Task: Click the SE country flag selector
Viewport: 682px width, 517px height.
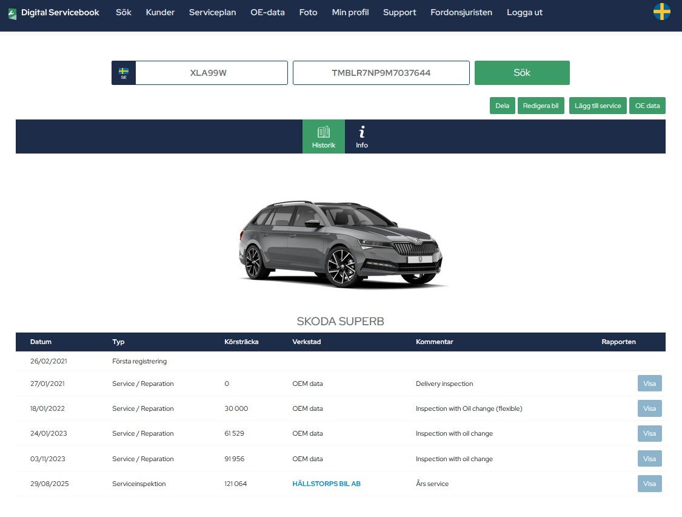Action: 124,73
